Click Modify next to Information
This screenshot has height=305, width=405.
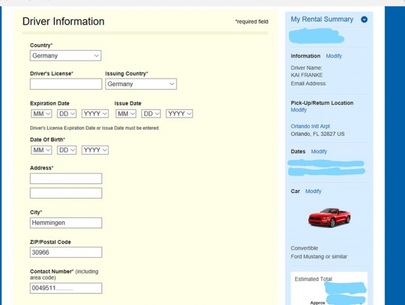point(334,56)
